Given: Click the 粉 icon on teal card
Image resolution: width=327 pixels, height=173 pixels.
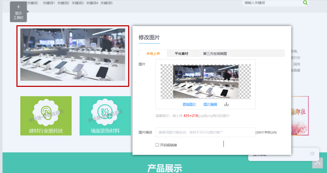Looking at the screenshot, I should click(x=105, y=112).
